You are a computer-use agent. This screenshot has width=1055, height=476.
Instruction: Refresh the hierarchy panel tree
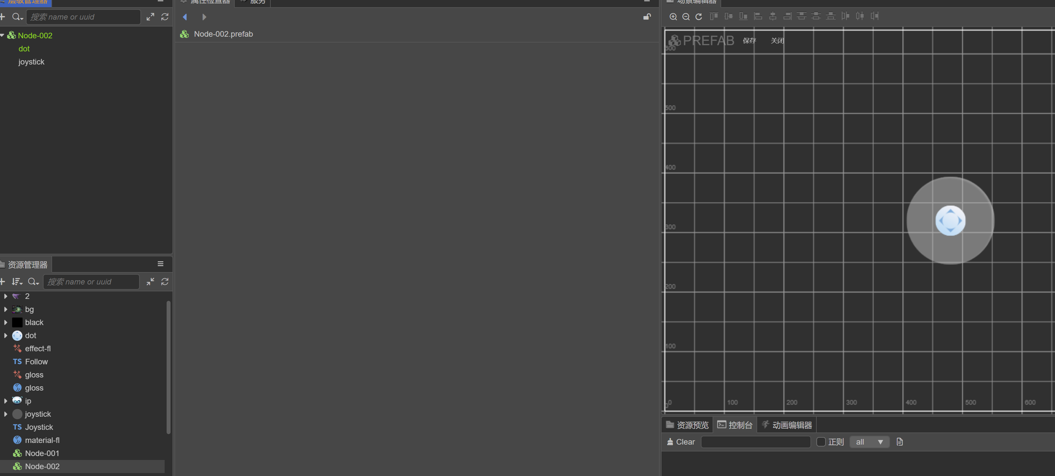pyautogui.click(x=165, y=17)
